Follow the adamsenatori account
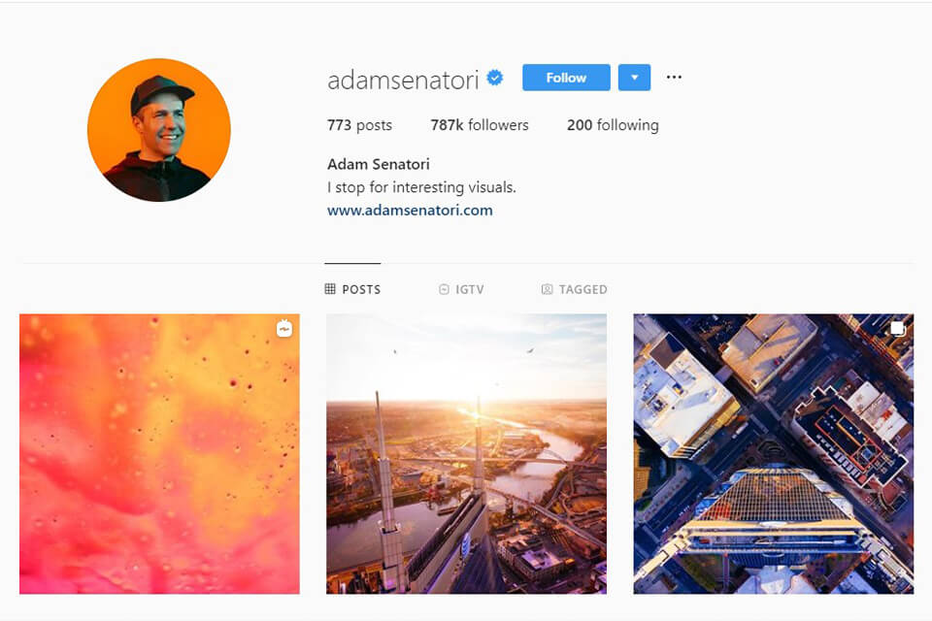932x621 pixels. click(x=566, y=78)
